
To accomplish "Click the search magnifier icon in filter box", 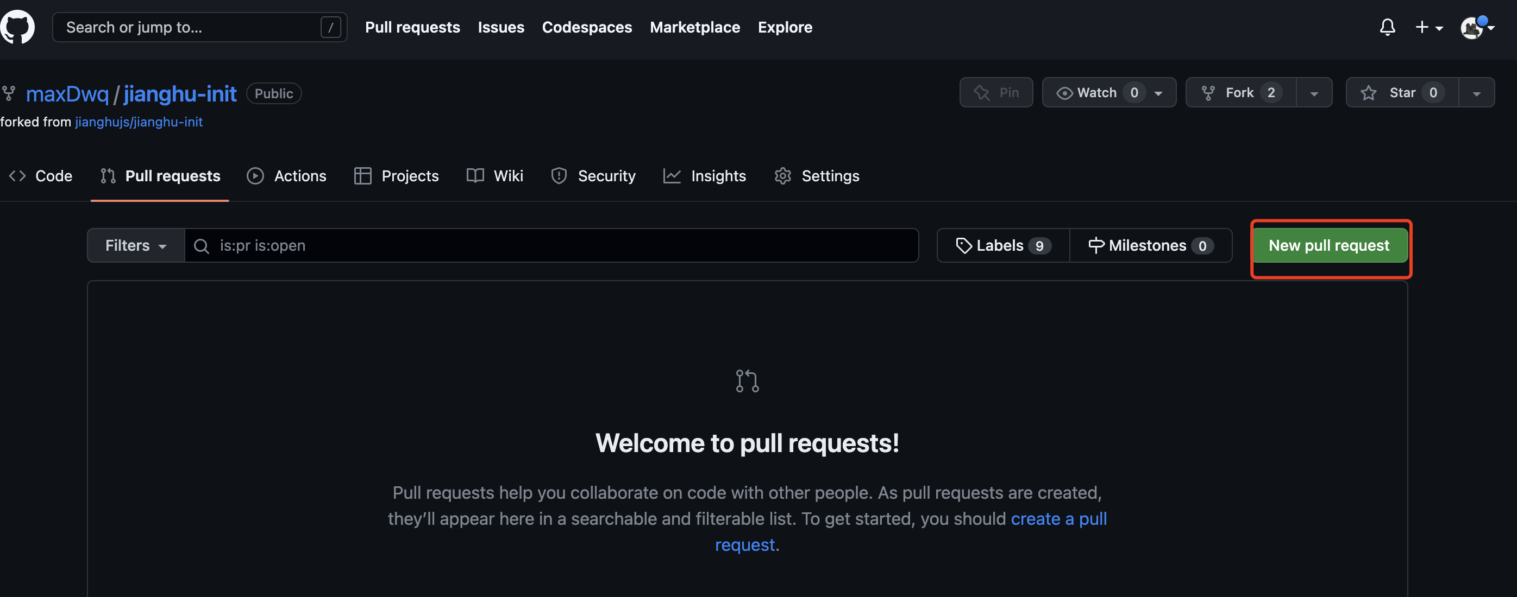I will coord(202,246).
